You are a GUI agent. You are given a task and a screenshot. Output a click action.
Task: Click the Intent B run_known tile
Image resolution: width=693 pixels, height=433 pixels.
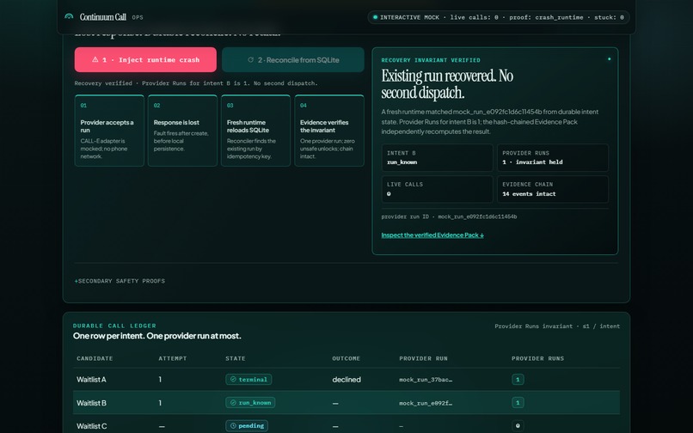437,158
